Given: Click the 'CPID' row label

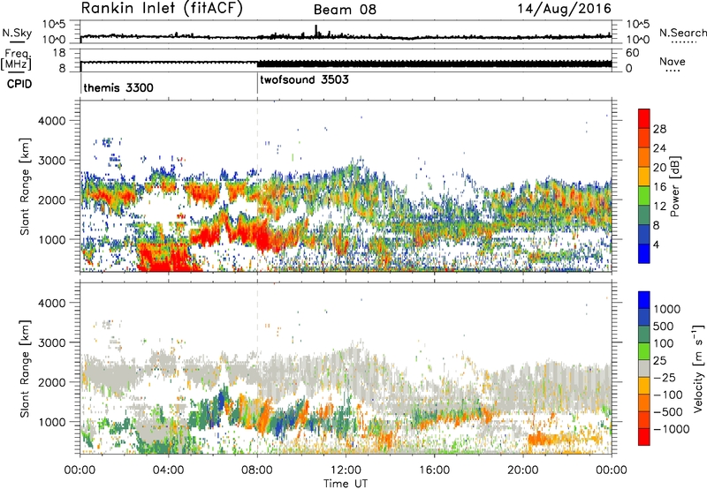Looking at the screenshot, I should [19, 84].
